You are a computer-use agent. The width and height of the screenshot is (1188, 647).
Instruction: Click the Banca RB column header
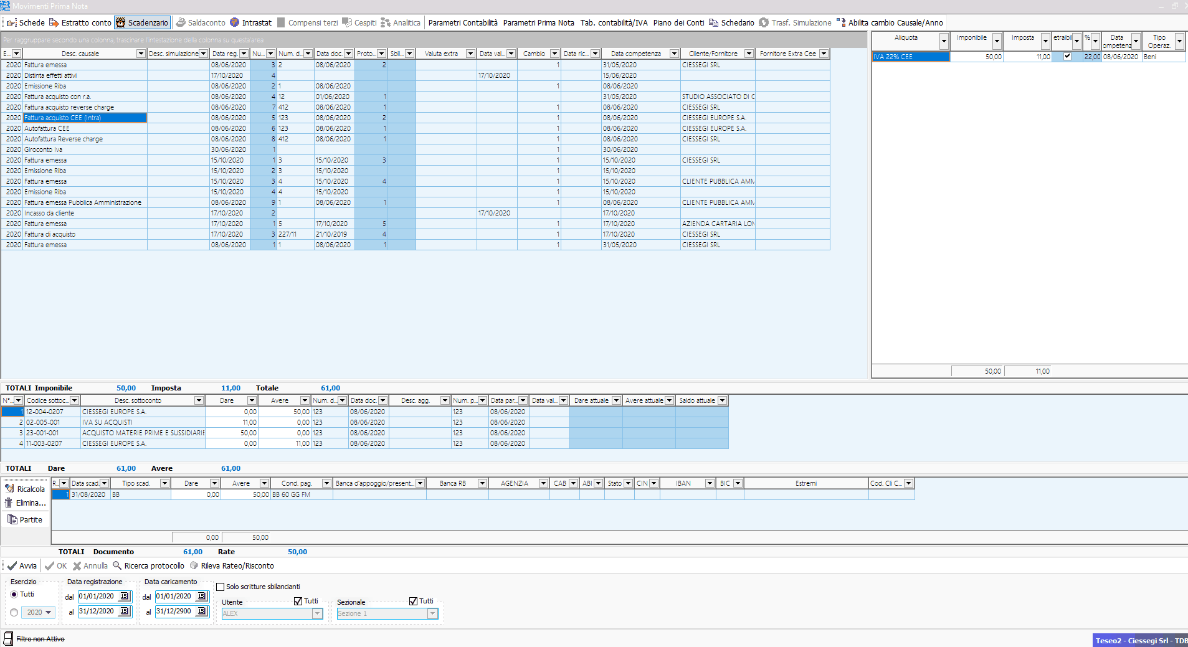pyautogui.click(x=452, y=483)
